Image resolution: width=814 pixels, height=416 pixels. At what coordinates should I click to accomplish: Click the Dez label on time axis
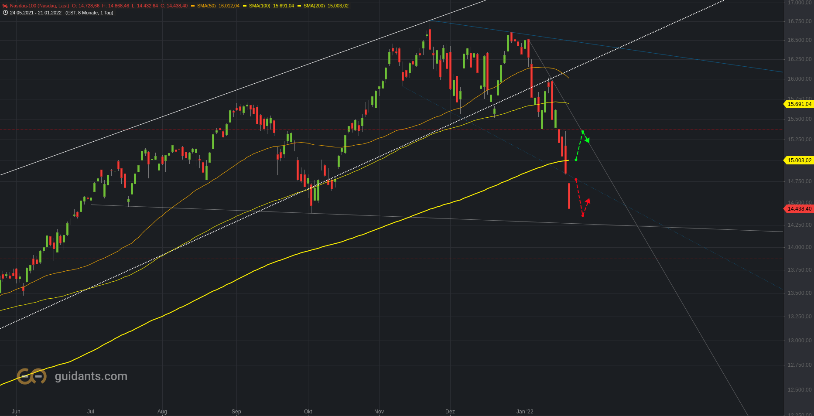[450, 412]
